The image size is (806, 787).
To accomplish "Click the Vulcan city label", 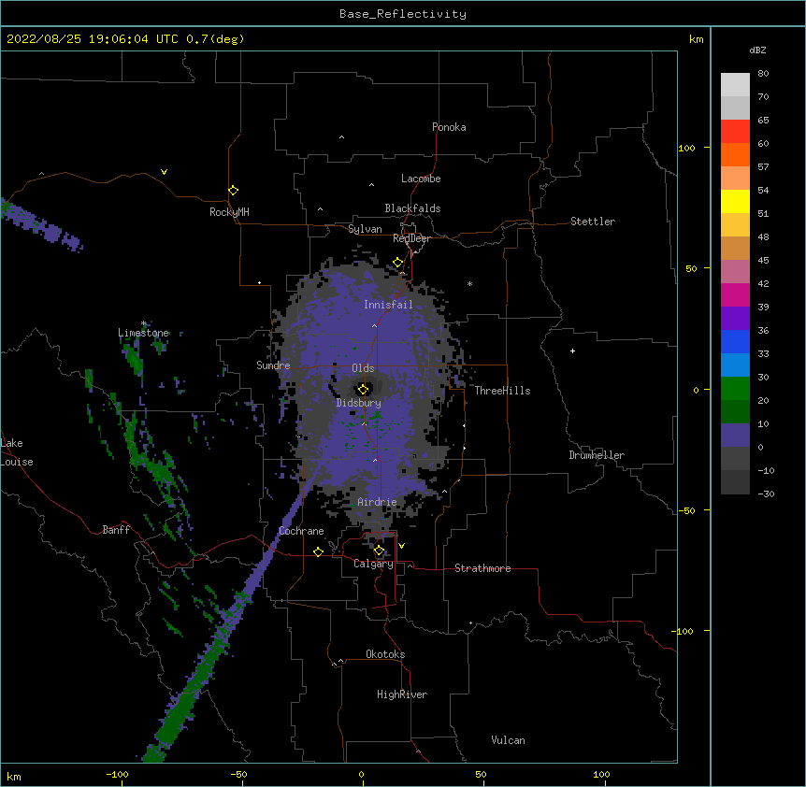I will pos(508,740).
